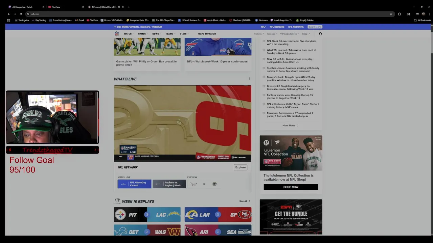Image resolution: width=433 pixels, height=243 pixels.
Task: Click the nfl.com address bar
Action: 203,14
